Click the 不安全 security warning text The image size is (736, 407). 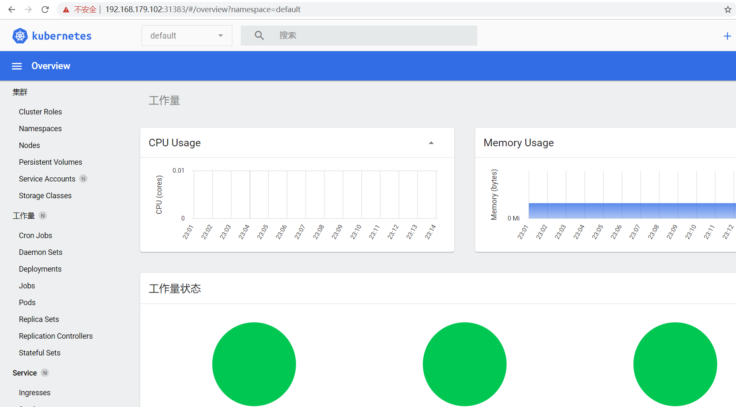(x=85, y=10)
